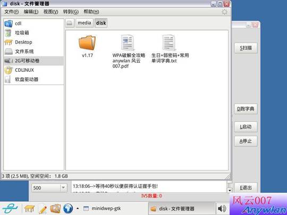The image size is (287, 215).
Task: Click the 软盘驱动器 floppy icon
Action: click(7, 79)
